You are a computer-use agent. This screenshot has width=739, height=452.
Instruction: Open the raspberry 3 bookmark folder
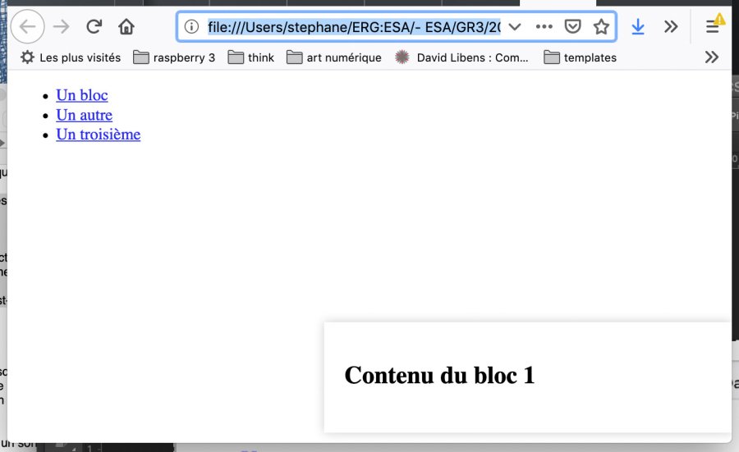174,57
